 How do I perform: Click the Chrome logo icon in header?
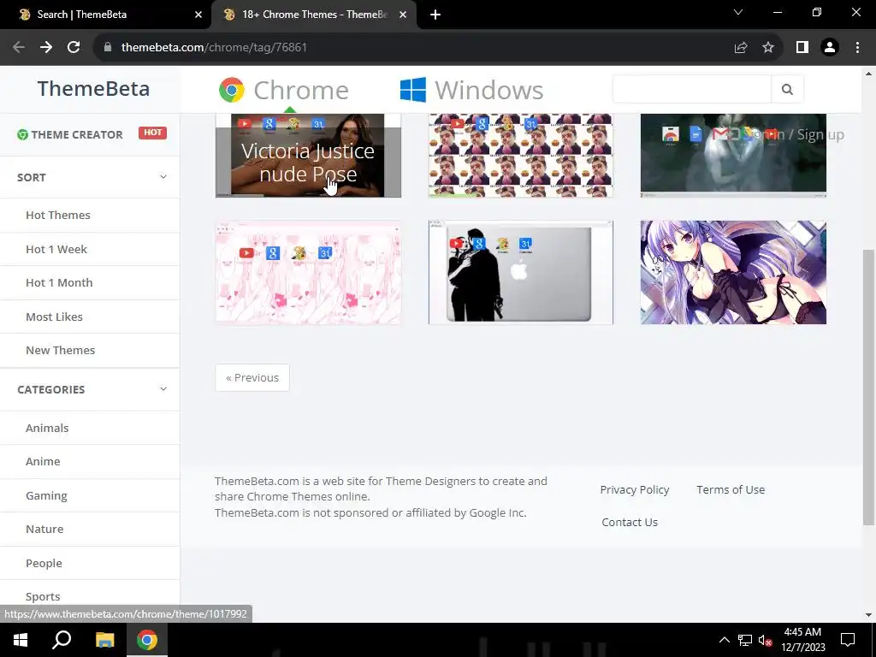[x=232, y=90]
